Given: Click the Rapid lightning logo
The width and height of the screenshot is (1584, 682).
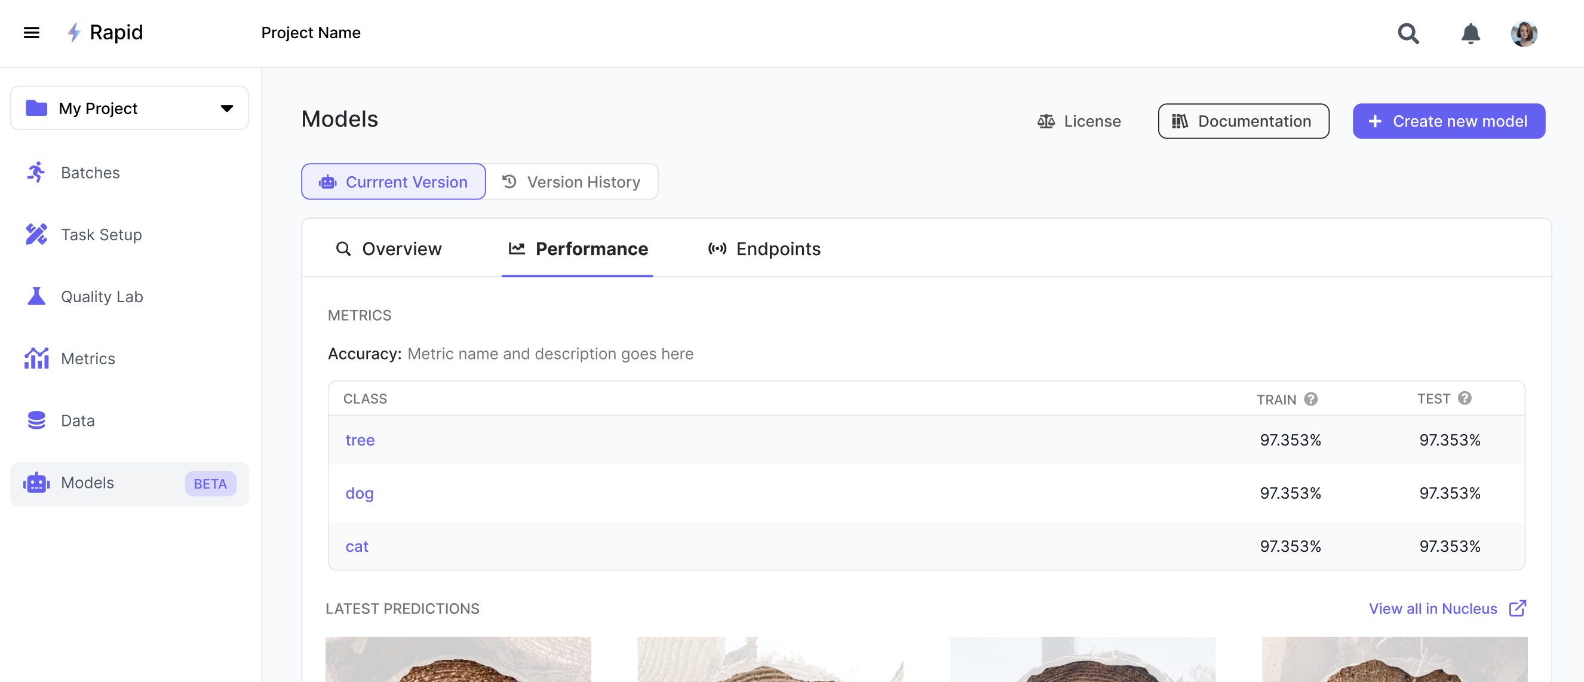Looking at the screenshot, I should 74,33.
